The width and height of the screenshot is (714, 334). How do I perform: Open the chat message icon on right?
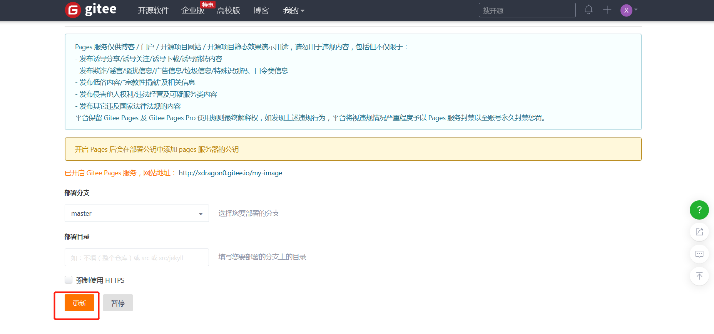(x=699, y=254)
